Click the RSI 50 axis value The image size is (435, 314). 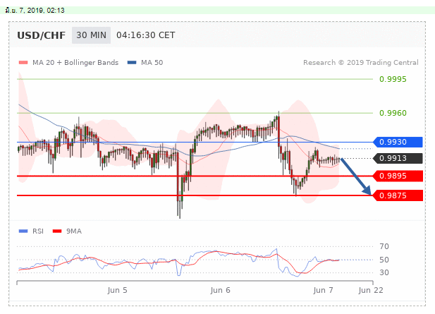tap(384, 260)
